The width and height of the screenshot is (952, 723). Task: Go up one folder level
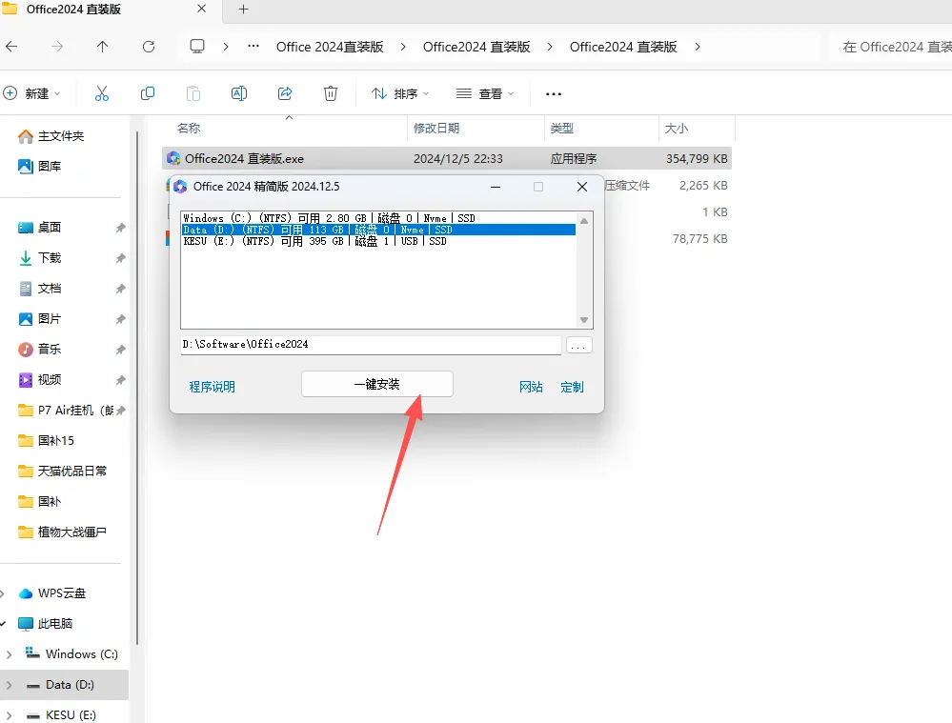tap(103, 46)
